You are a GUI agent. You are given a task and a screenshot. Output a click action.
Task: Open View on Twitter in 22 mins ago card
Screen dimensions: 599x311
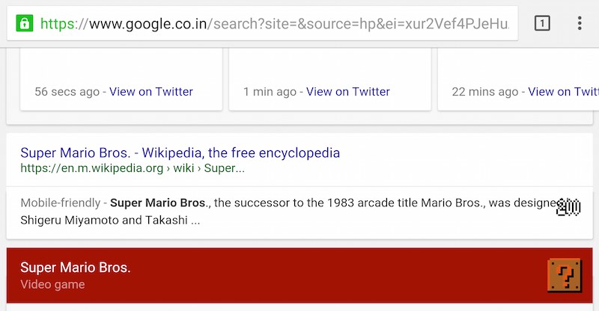tap(564, 92)
